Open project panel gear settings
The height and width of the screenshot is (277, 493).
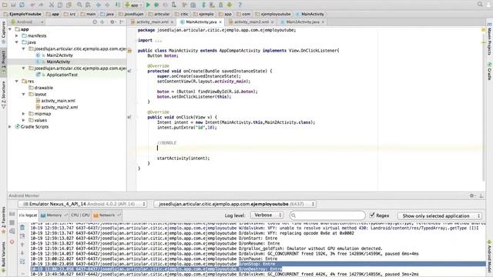coord(112,22)
